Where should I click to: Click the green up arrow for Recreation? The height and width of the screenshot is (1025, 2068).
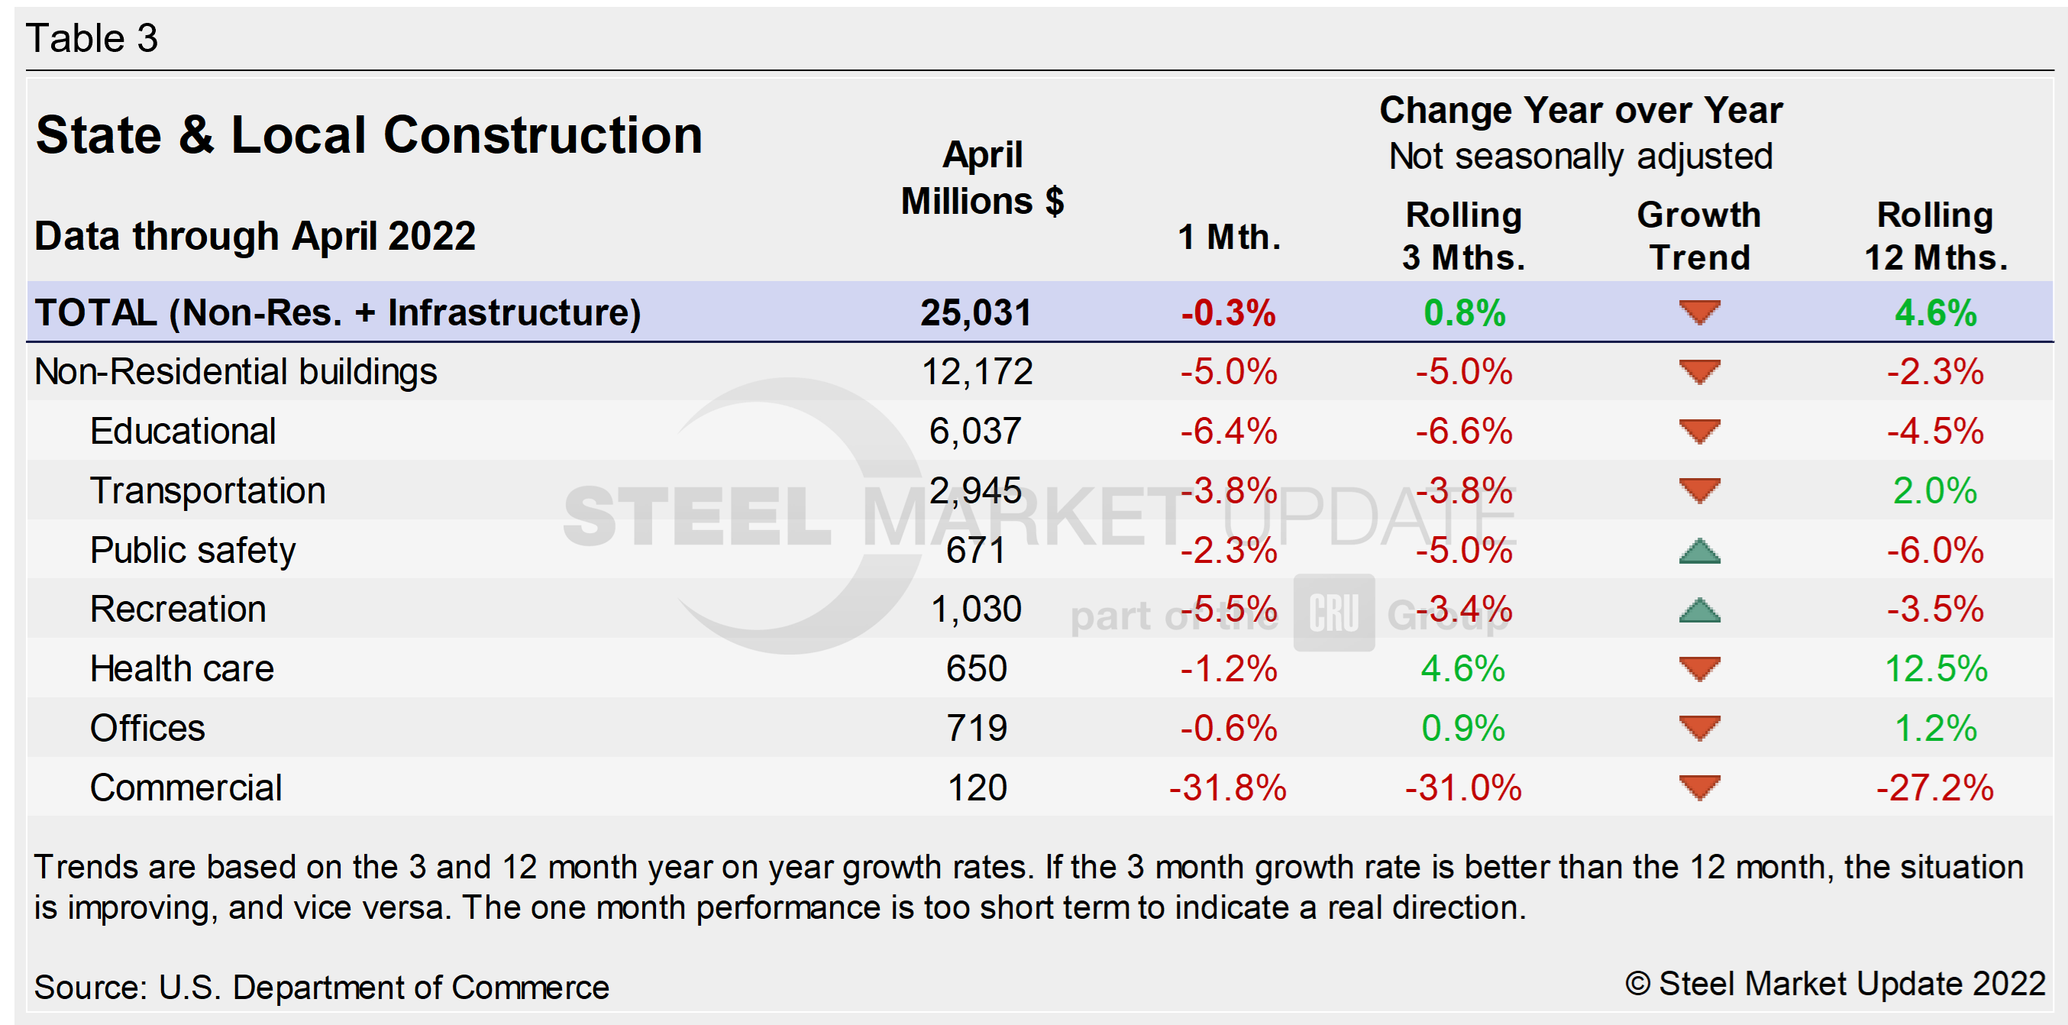tap(1698, 610)
